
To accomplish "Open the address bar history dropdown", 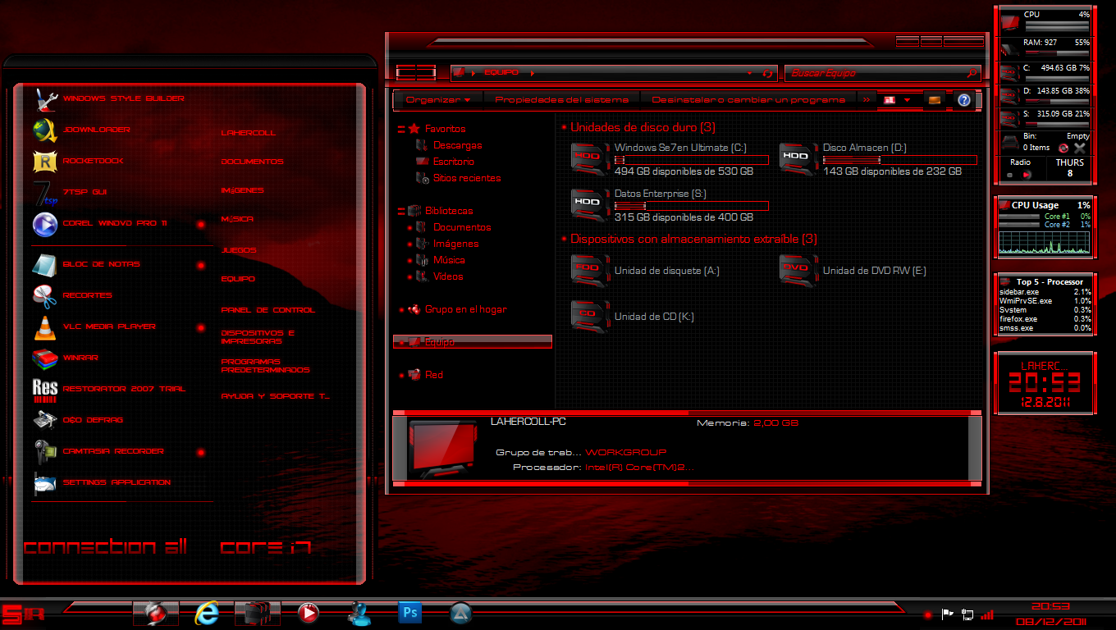I will [x=749, y=73].
